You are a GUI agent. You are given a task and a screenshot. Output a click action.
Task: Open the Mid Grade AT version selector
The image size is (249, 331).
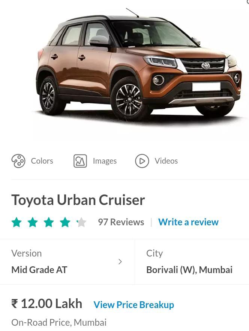click(x=67, y=262)
